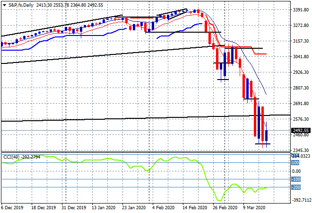Viewport: 312px width, 213px height.
Task: Click the 2926.30 price axis label
Action: click(301, 72)
